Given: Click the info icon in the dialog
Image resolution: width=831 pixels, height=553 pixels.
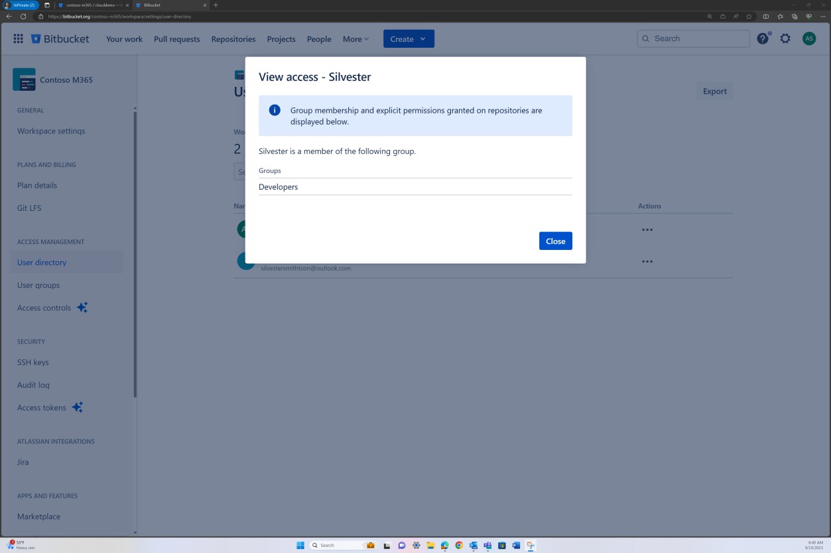Looking at the screenshot, I should point(274,110).
